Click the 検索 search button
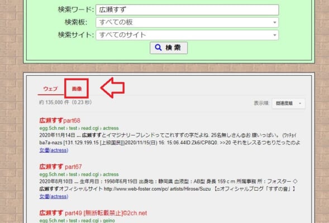 click(x=169, y=48)
